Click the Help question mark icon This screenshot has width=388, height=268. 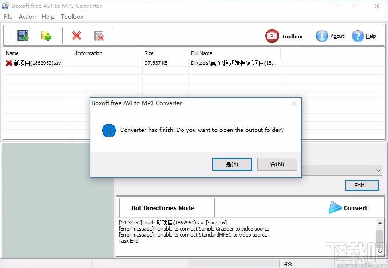point(357,36)
